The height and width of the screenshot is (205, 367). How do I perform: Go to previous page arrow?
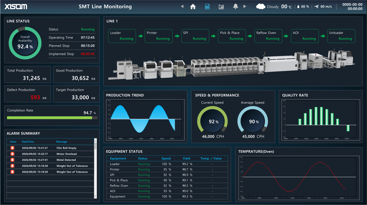coord(182,6)
